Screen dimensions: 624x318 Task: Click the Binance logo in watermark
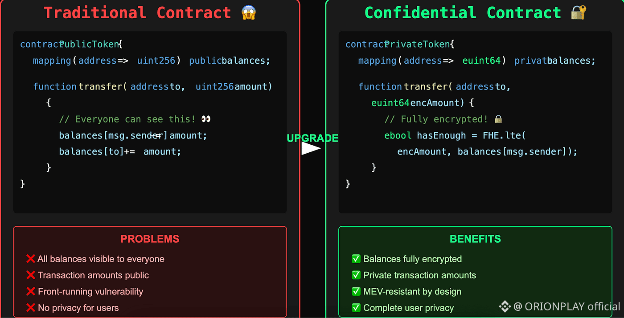coord(505,306)
